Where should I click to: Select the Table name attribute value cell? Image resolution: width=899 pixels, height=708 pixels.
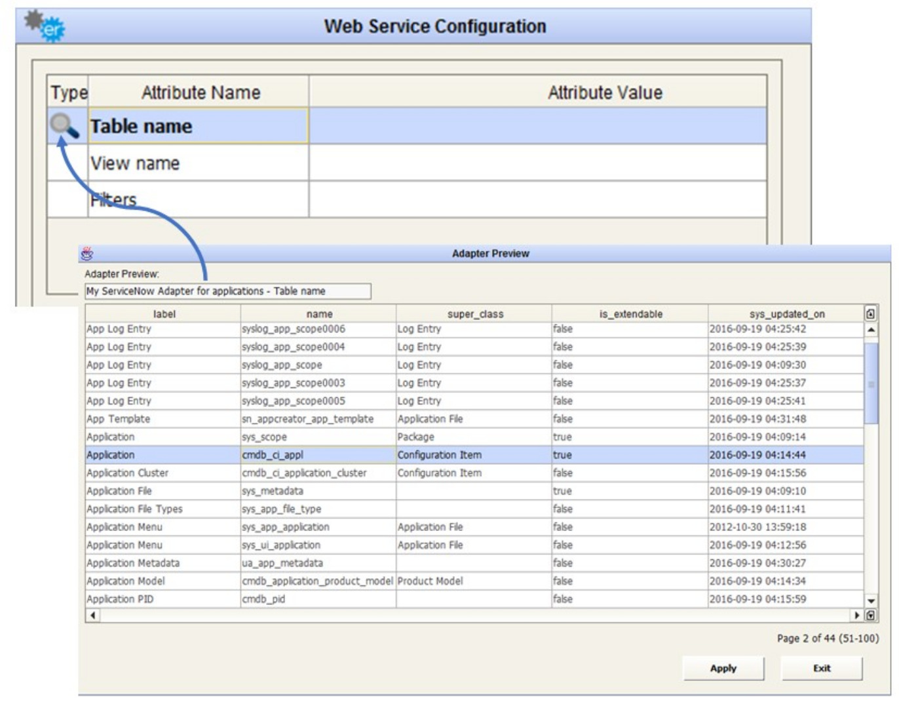point(537,126)
